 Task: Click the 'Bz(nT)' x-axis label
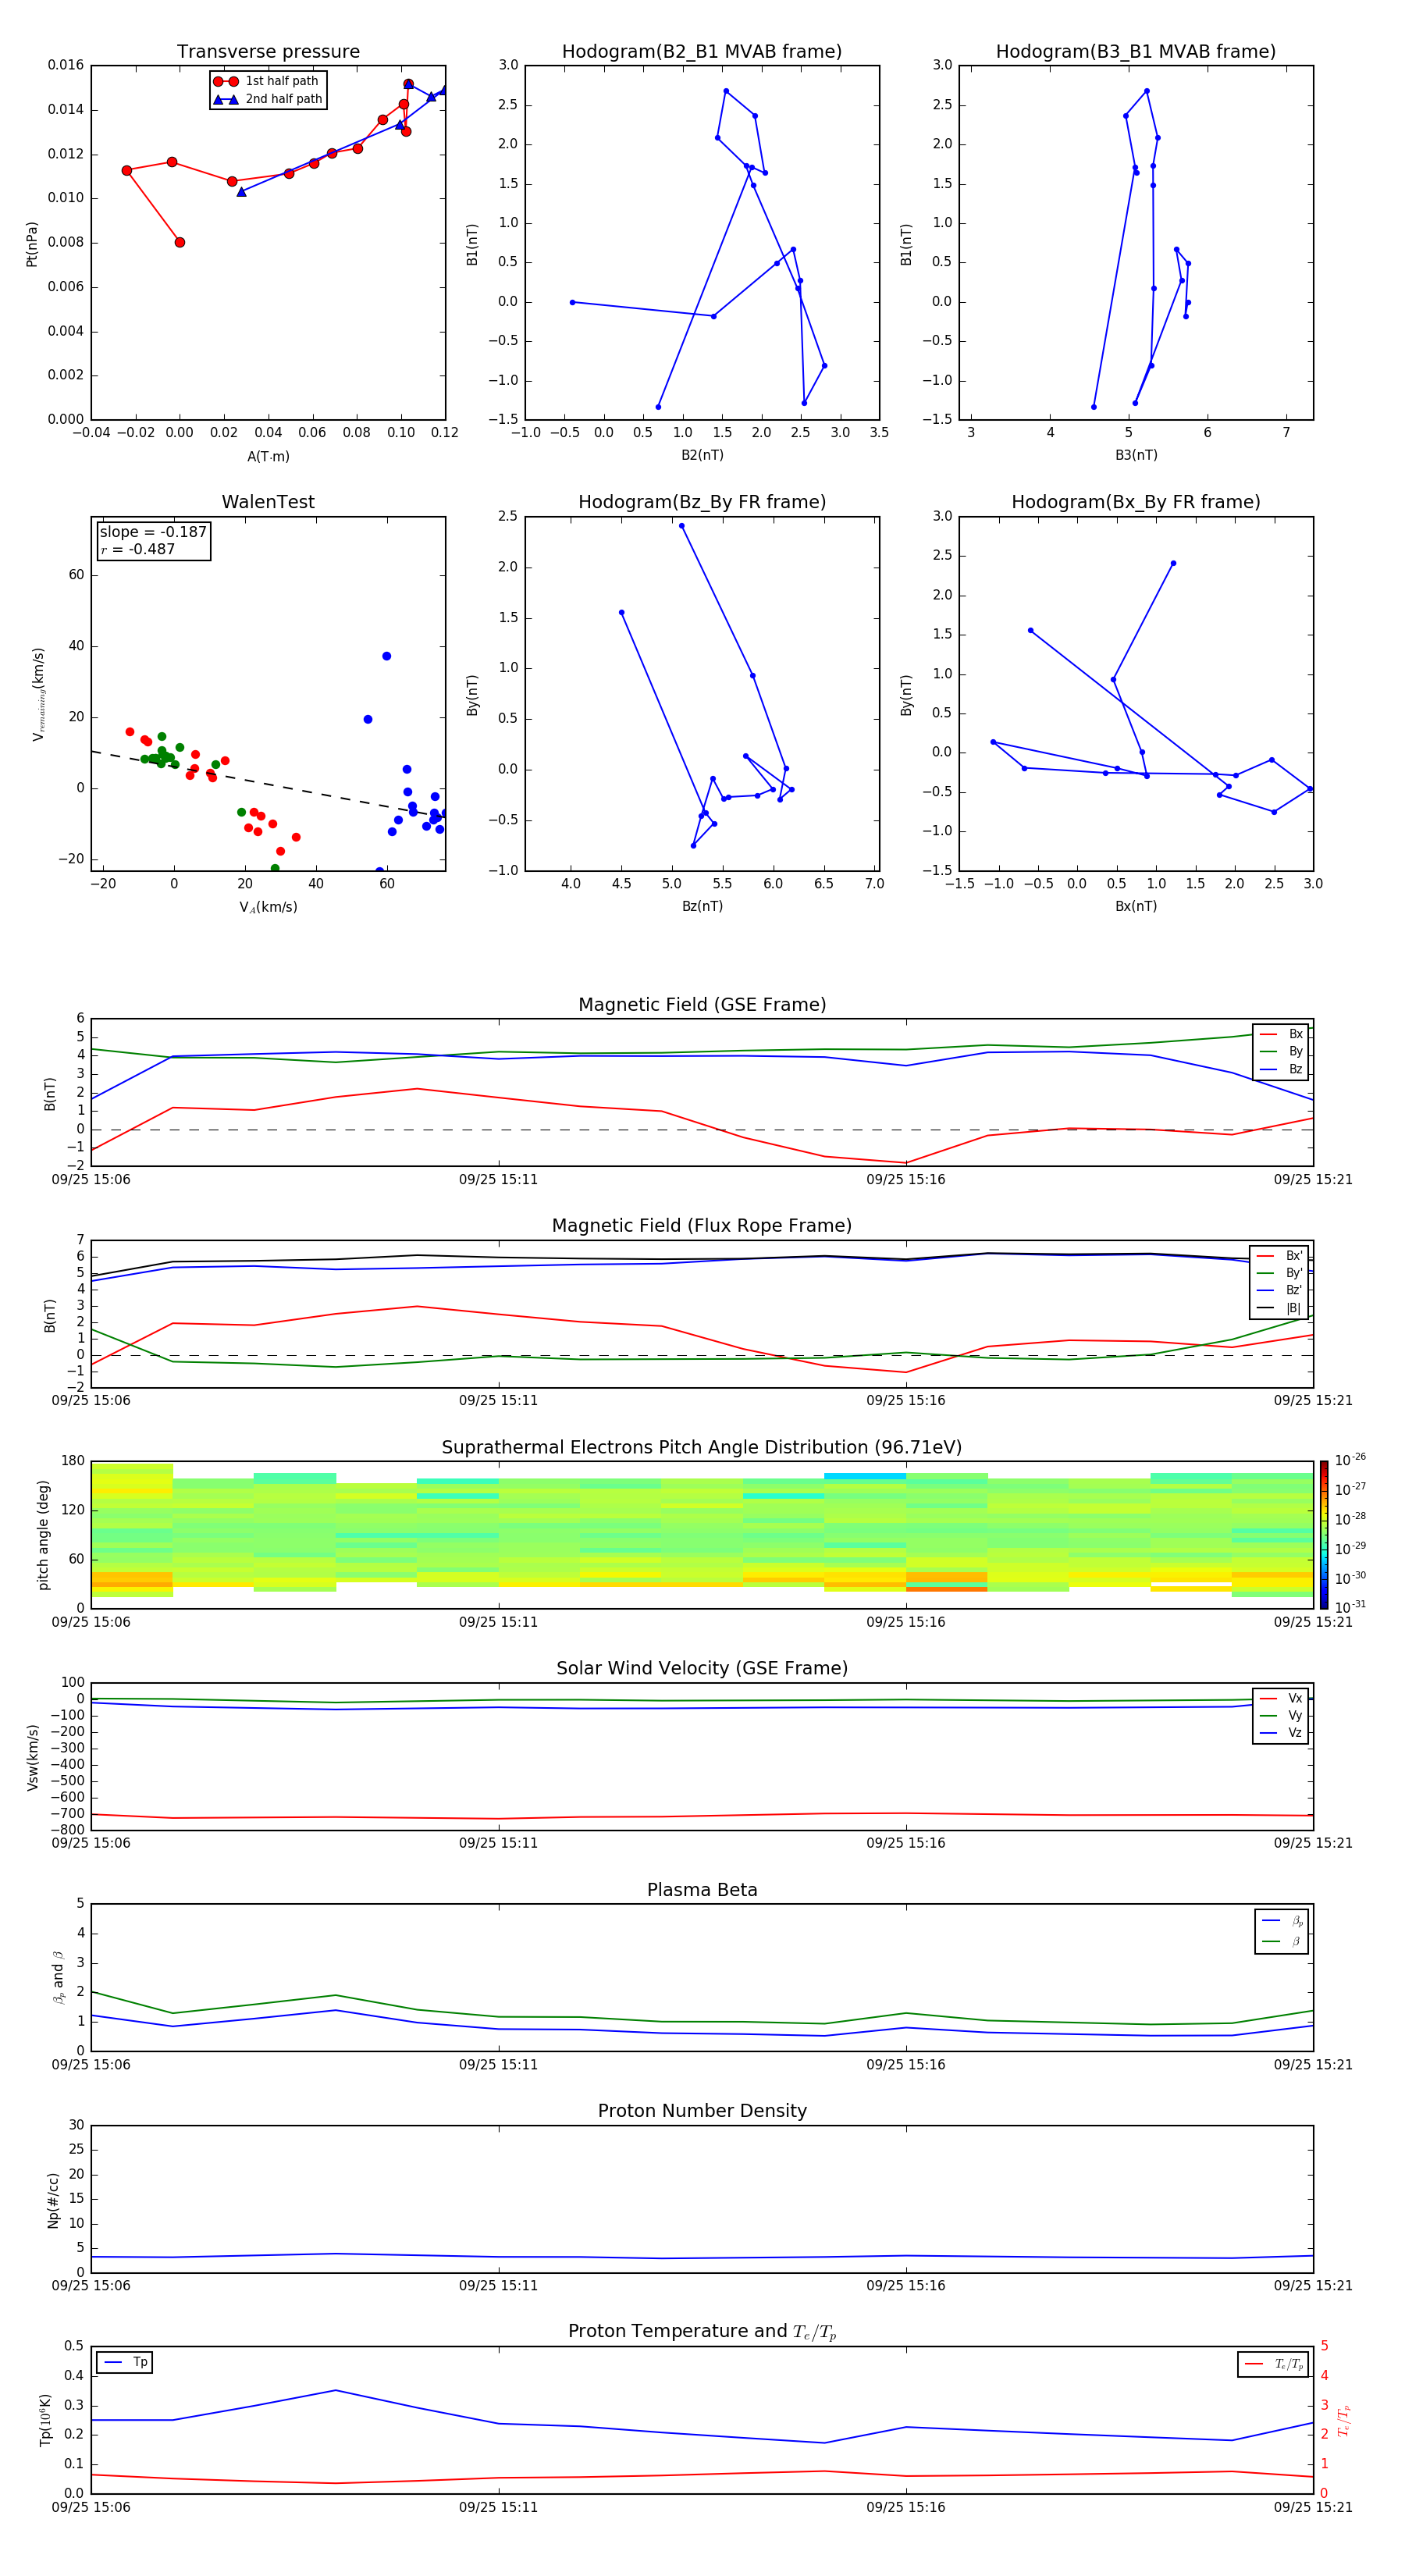(x=702, y=906)
